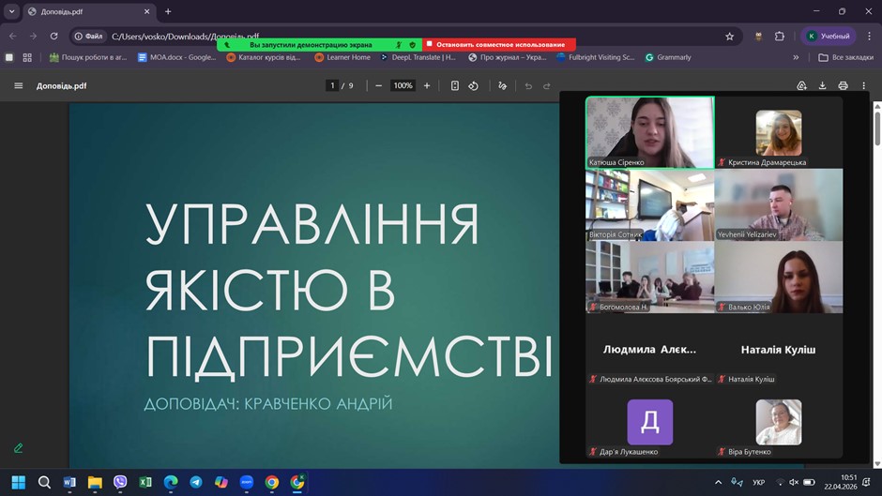This screenshot has height=496, width=882.
Task: Open the PDF sidebar menu icon
Action: (18, 85)
